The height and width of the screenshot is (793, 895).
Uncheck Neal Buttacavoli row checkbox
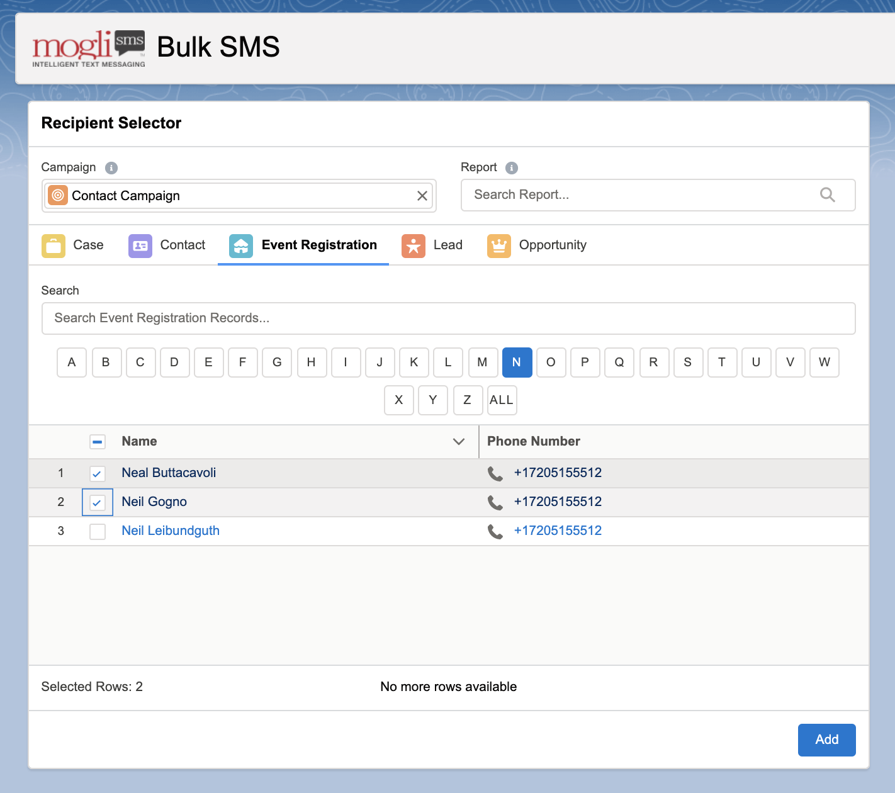pos(98,474)
